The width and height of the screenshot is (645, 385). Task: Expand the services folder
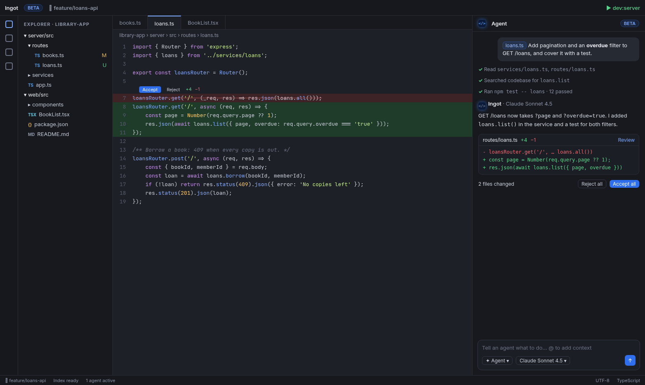tap(41, 75)
